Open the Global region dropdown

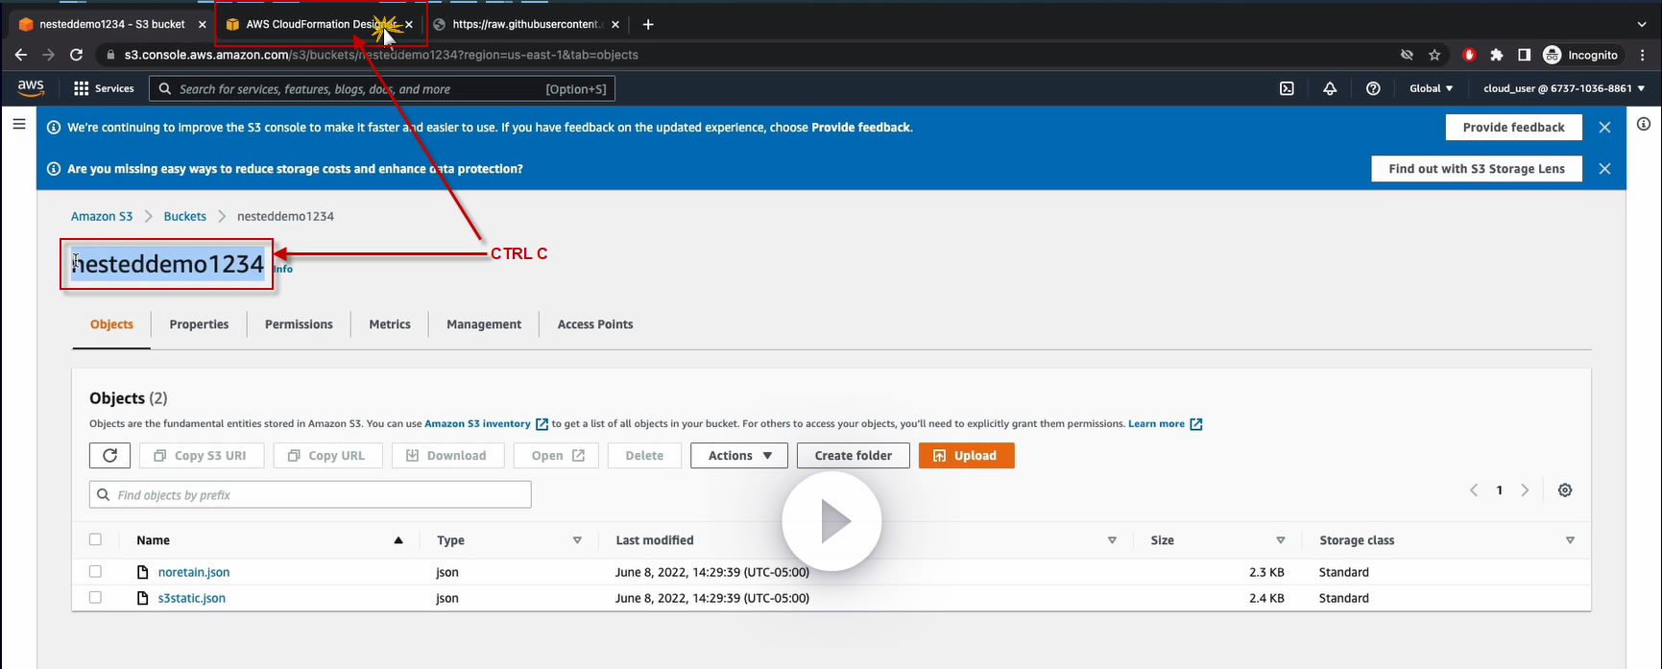point(1431,88)
